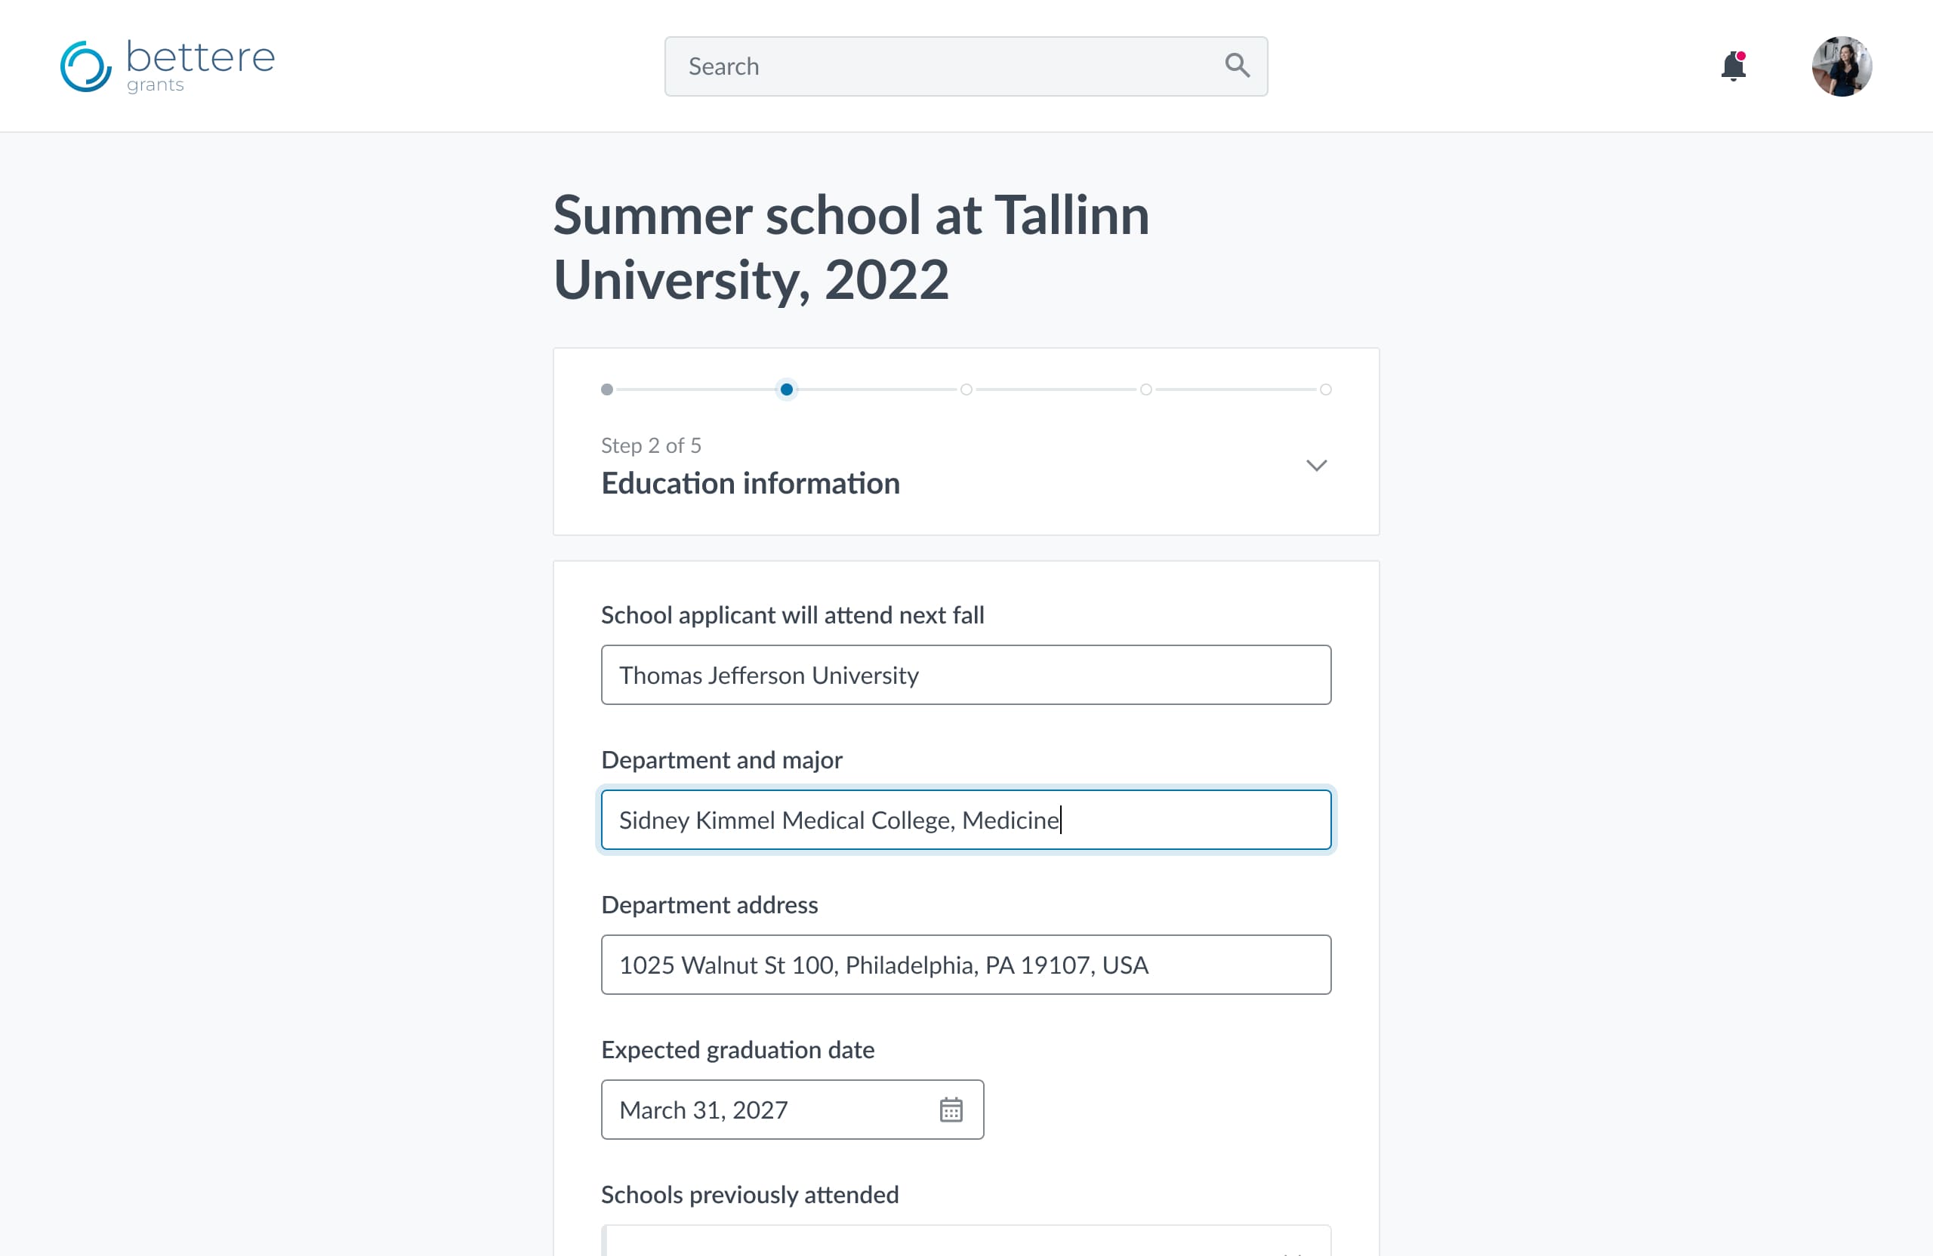Open the graduation date calendar picker
1933x1256 pixels.
click(x=952, y=1110)
